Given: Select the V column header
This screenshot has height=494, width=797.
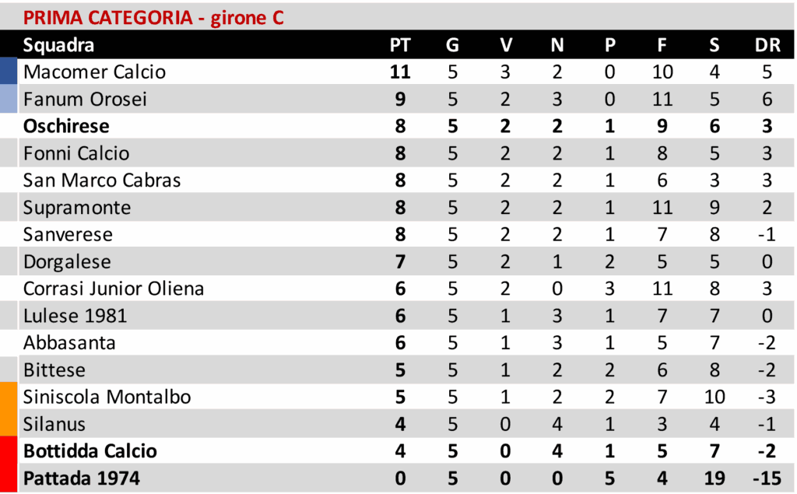Looking at the screenshot, I should [x=506, y=45].
